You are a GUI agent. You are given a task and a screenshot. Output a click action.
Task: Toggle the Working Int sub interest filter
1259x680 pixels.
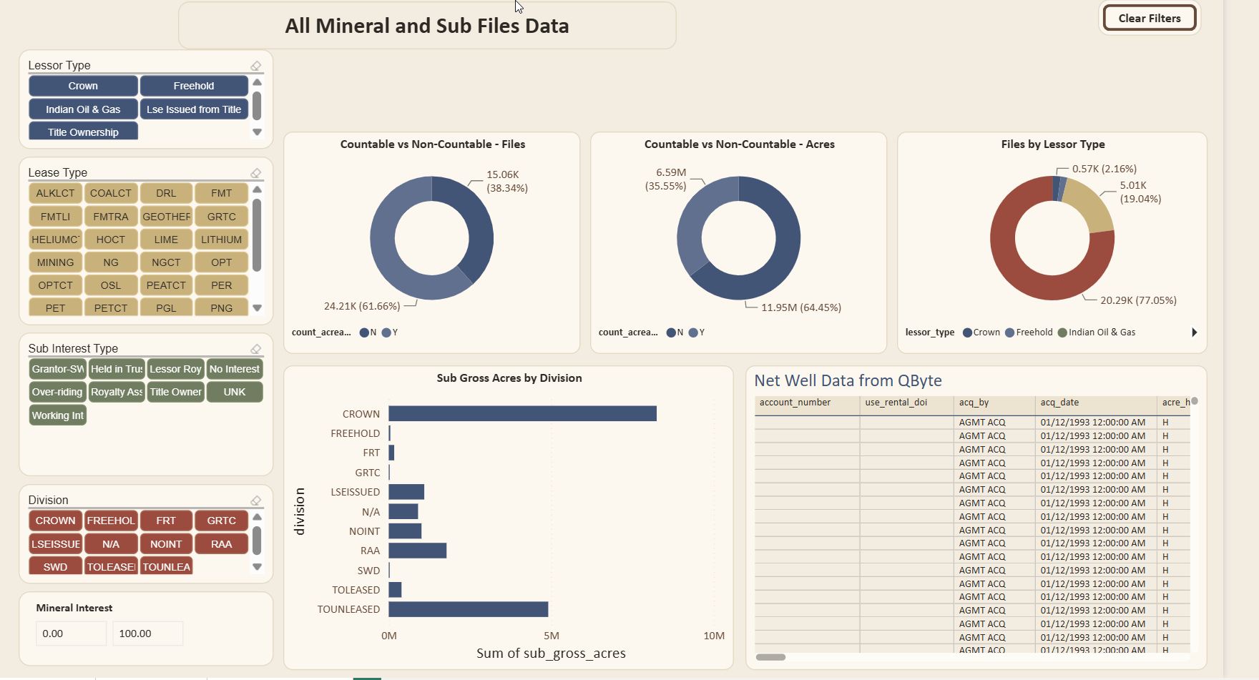coord(57,415)
